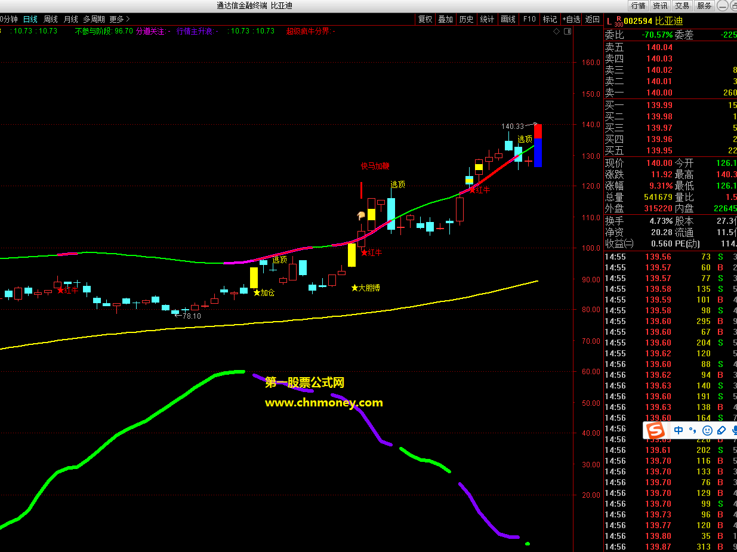Open the Sogou handwriting pen tool
The width and height of the screenshot is (737, 552).
point(721,430)
